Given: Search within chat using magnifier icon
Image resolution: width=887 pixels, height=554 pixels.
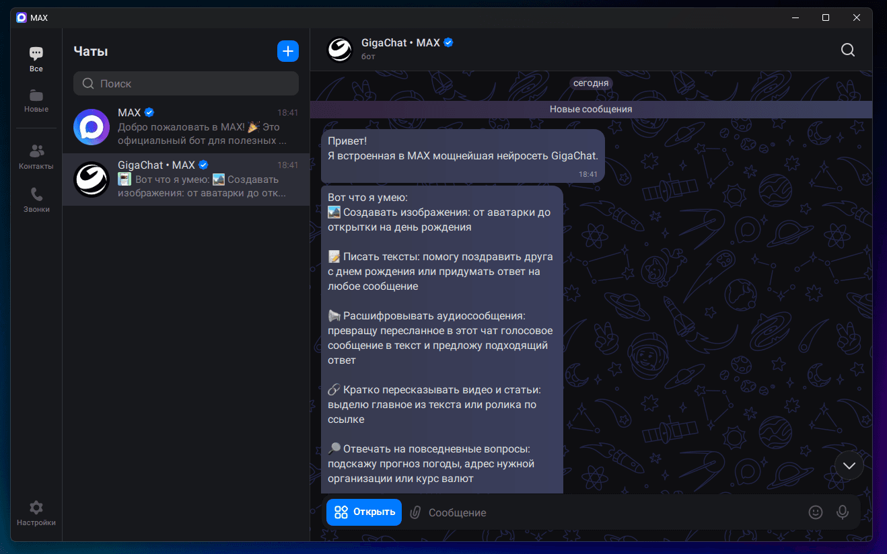Looking at the screenshot, I should (848, 50).
